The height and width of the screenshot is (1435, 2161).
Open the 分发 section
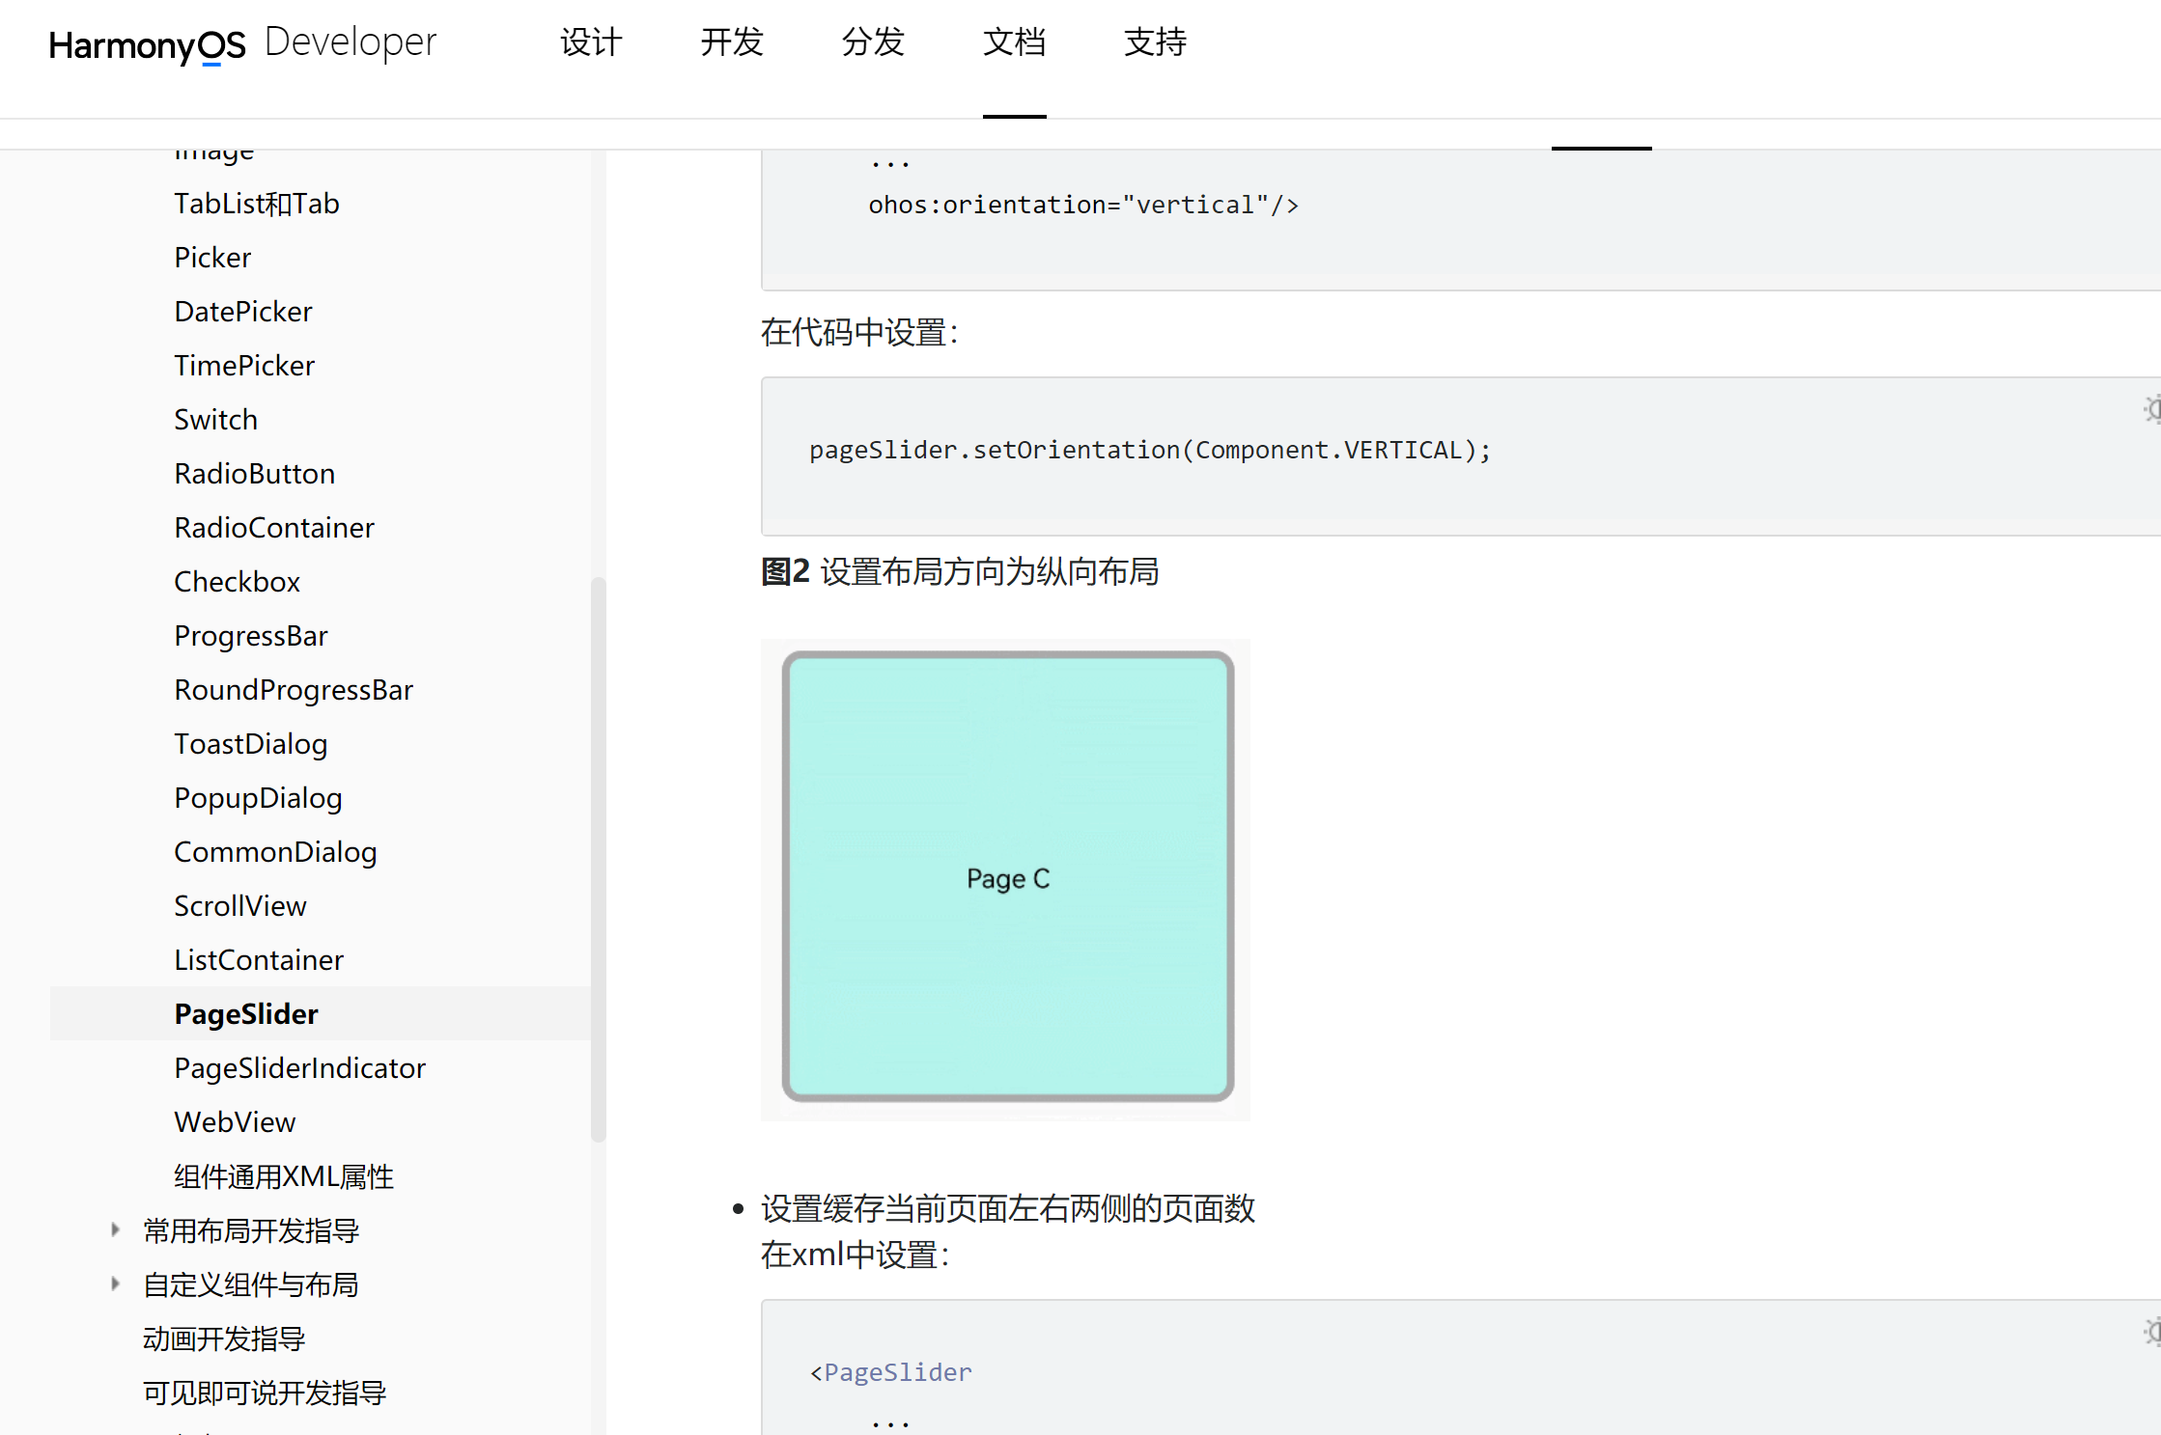(872, 42)
